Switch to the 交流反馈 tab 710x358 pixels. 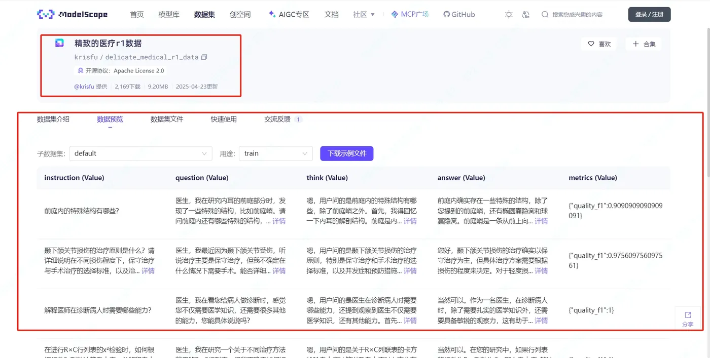[277, 120]
